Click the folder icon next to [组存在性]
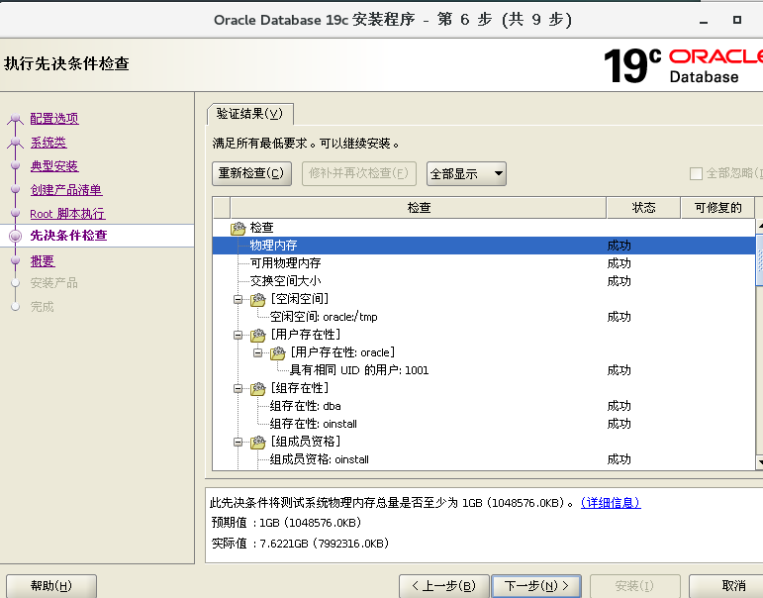The image size is (763, 598). (x=258, y=389)
